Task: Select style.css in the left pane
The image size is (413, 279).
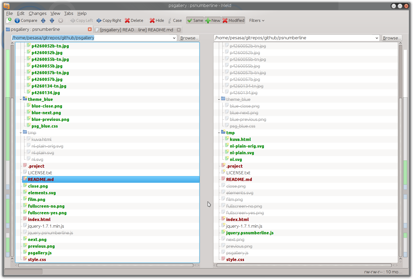Action: pos(37,259)
